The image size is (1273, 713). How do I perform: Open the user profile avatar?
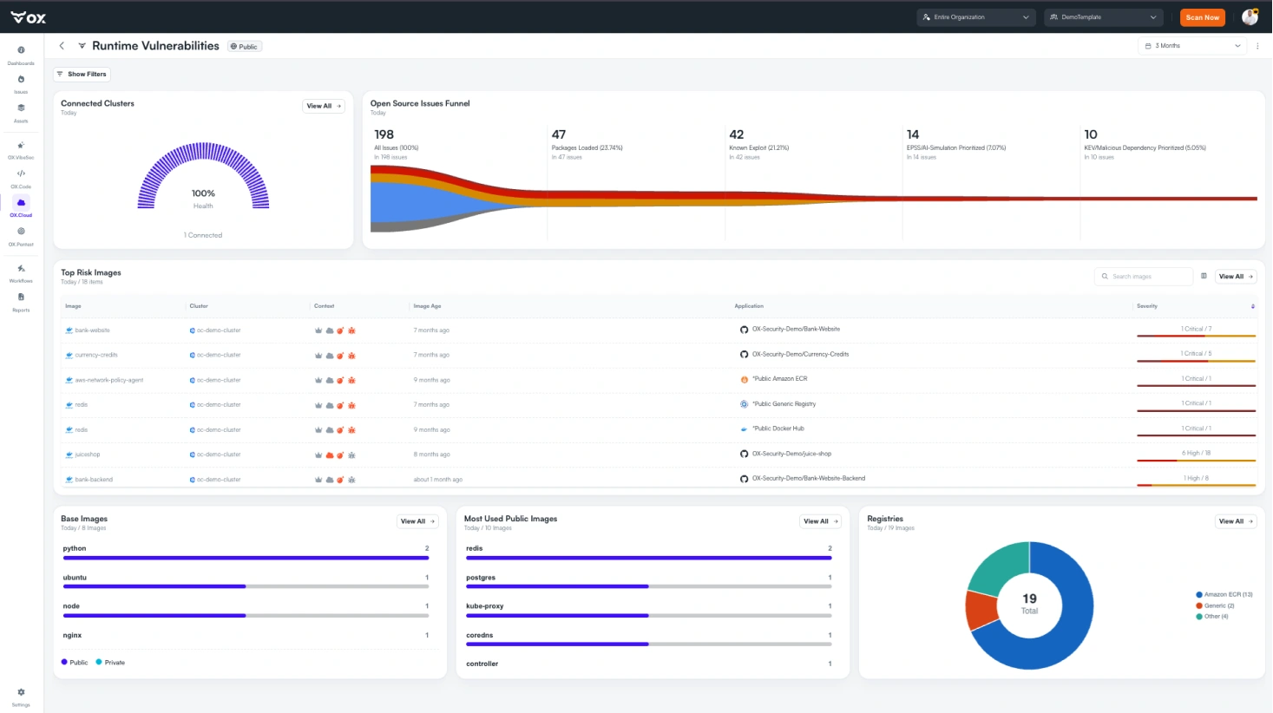coord(1250,16)
